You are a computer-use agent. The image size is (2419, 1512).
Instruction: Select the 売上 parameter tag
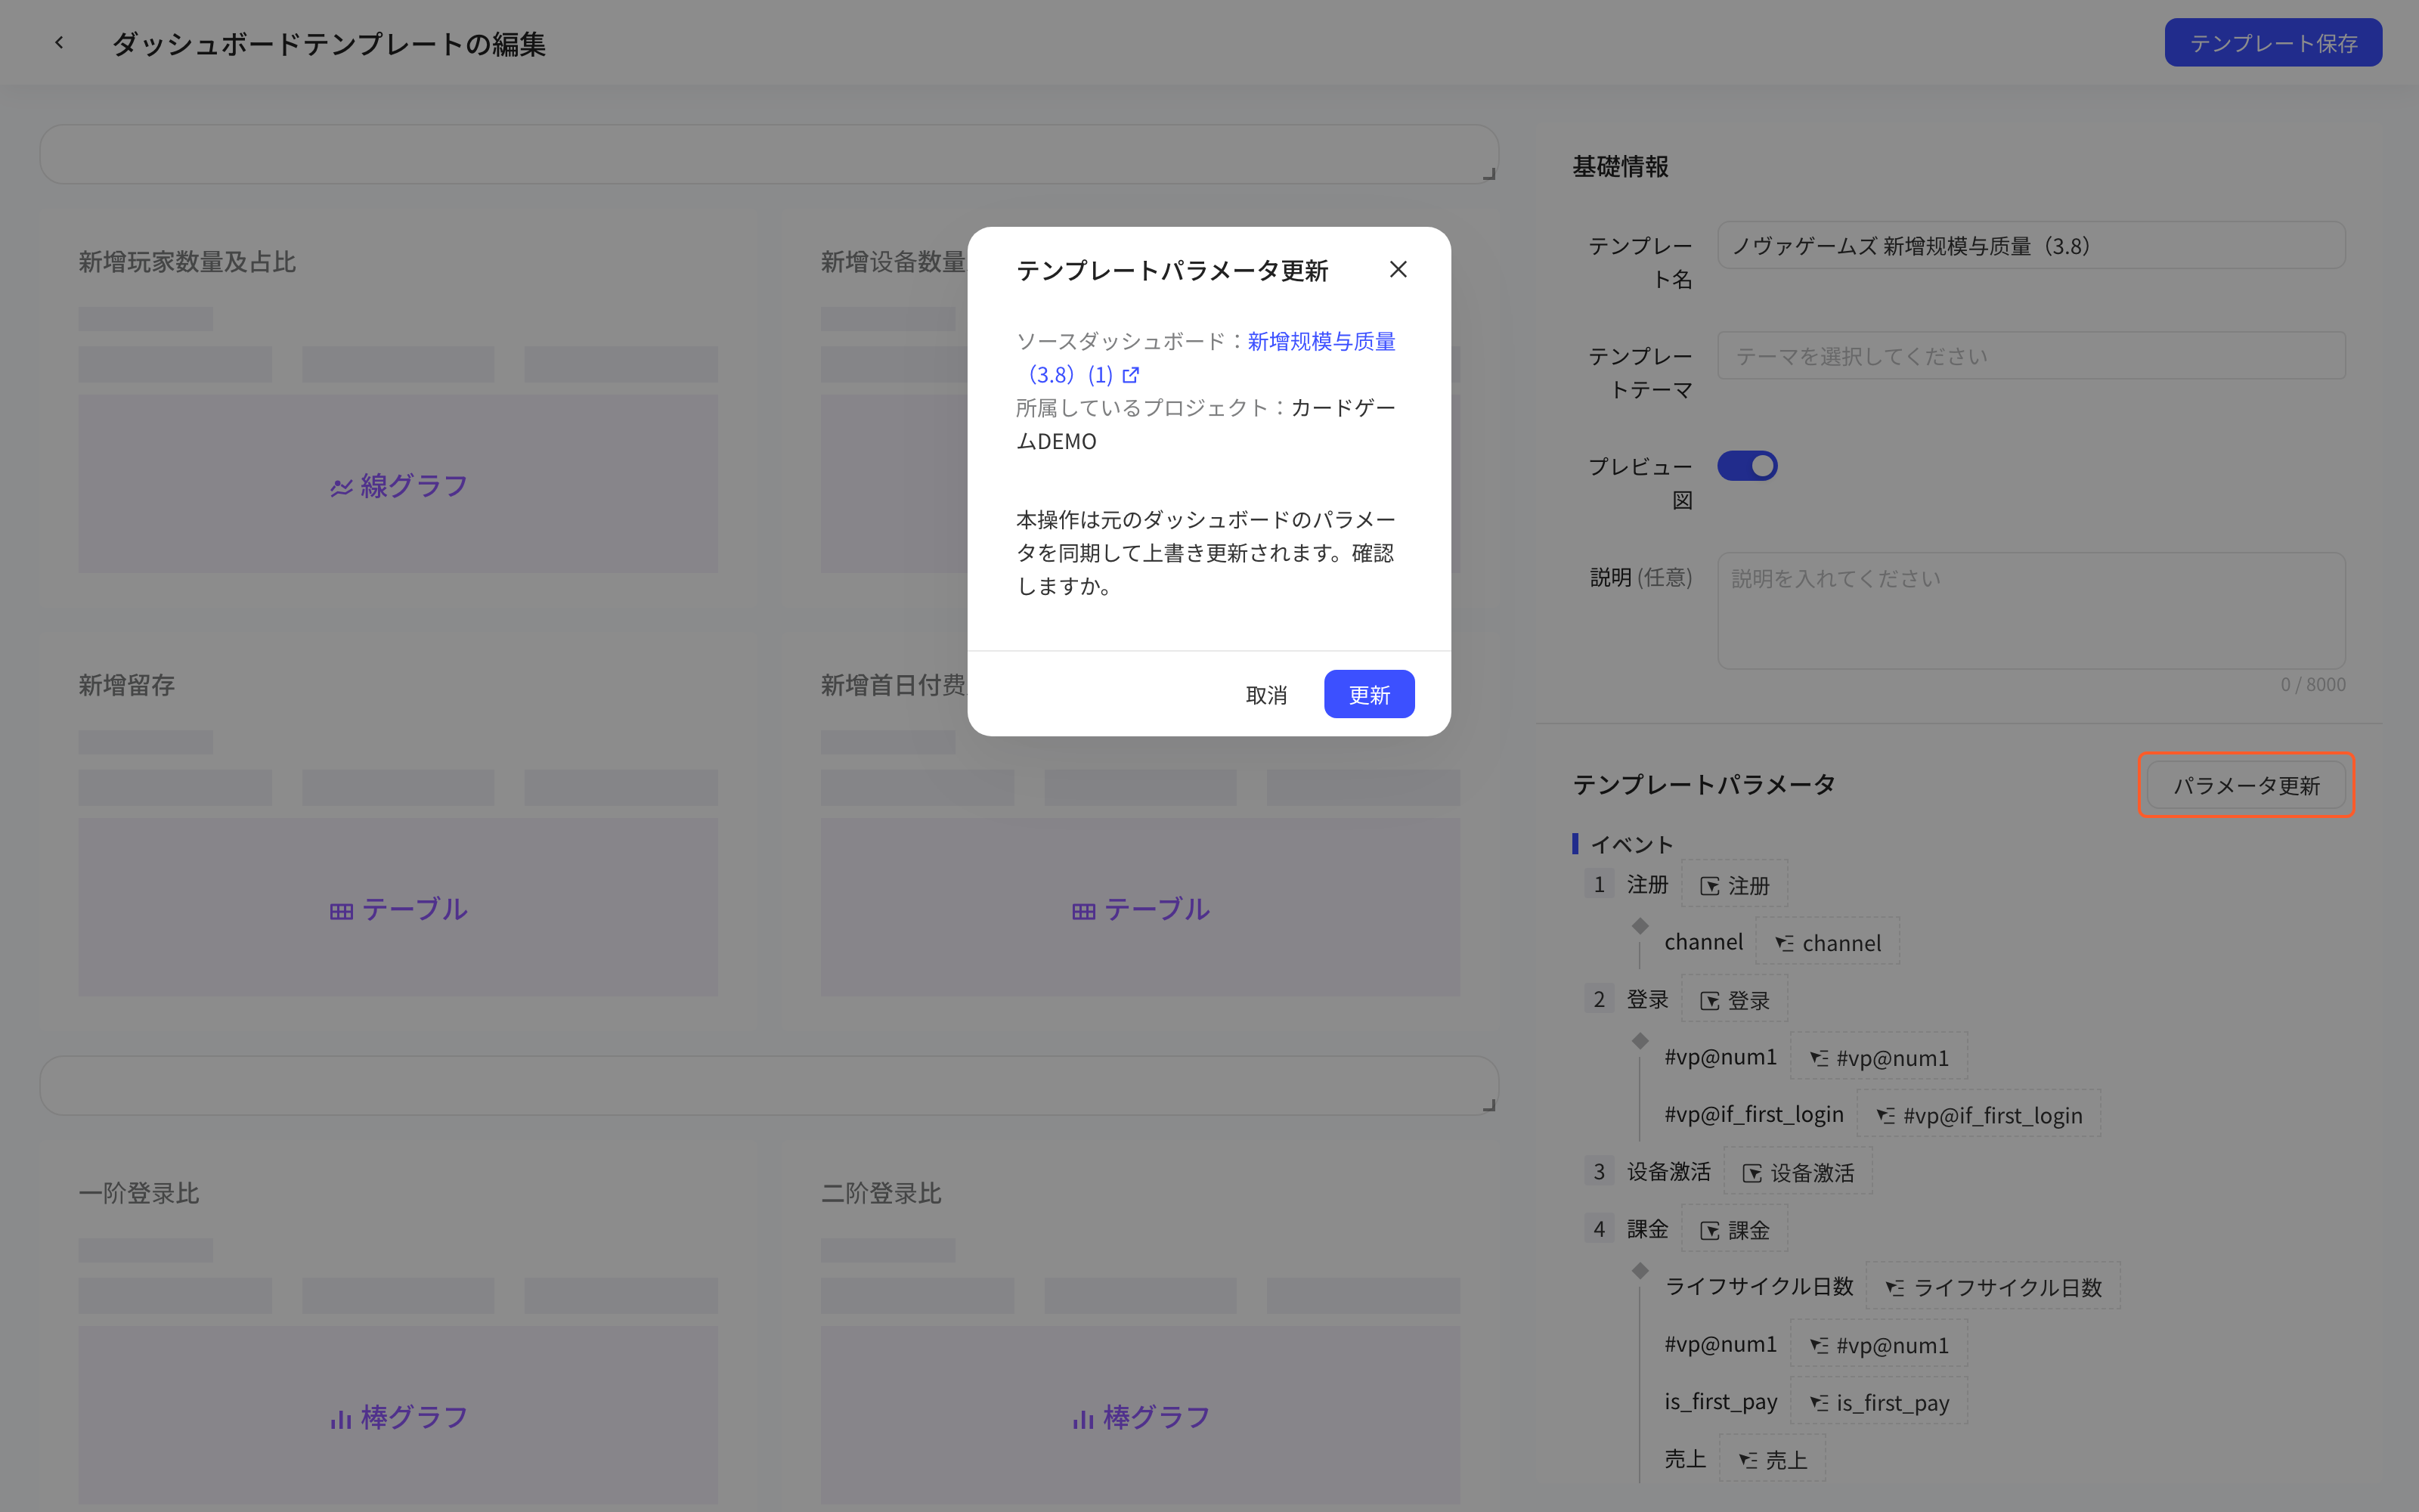1771,1459
